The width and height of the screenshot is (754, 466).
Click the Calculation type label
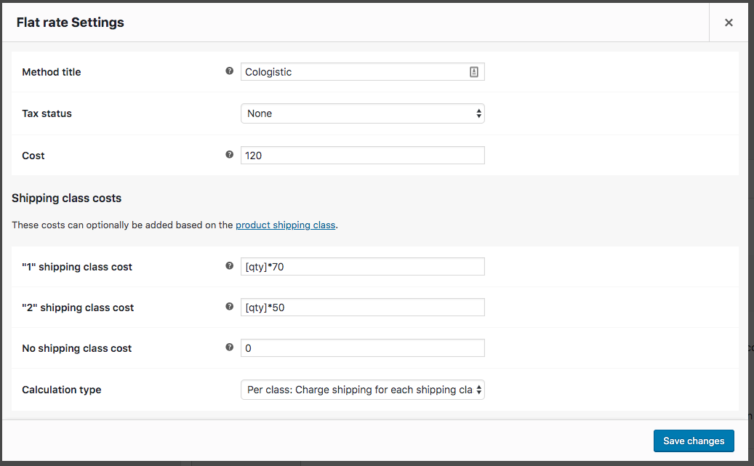(x=62, y=390)
